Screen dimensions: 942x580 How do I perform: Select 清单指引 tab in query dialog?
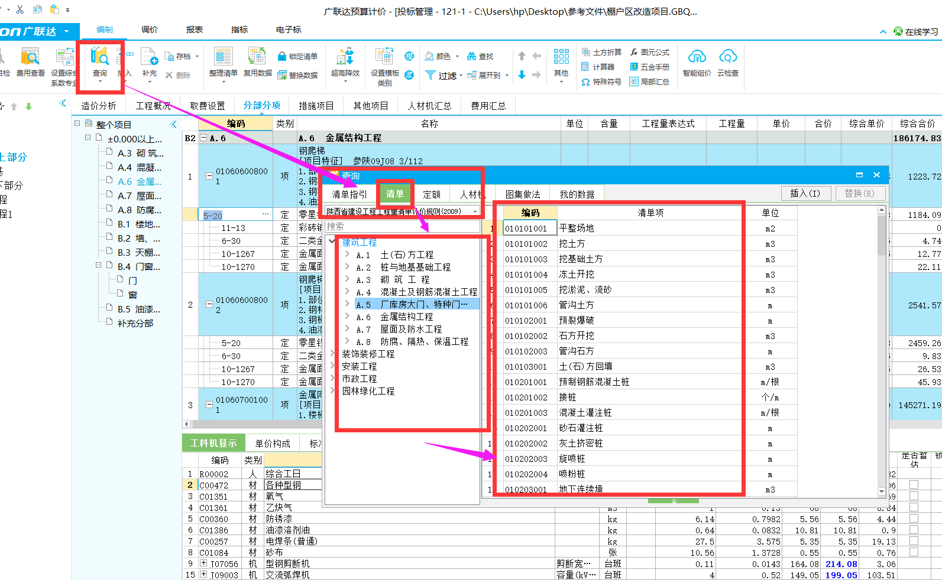point(349,194)
